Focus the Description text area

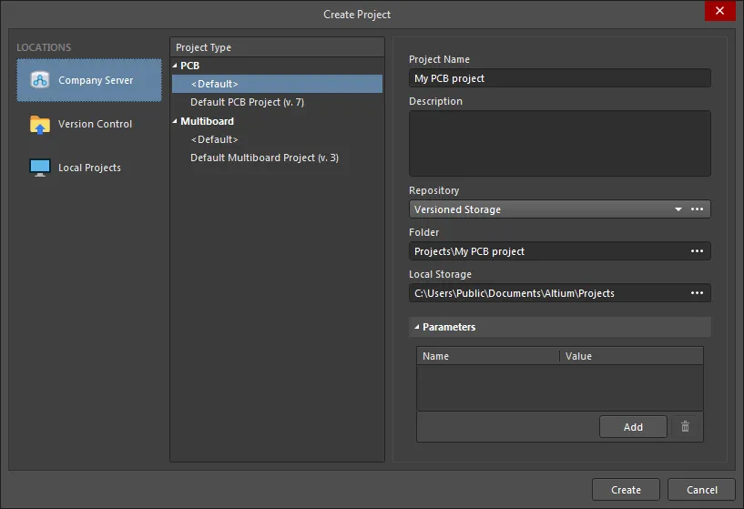[x=560, y=143]
